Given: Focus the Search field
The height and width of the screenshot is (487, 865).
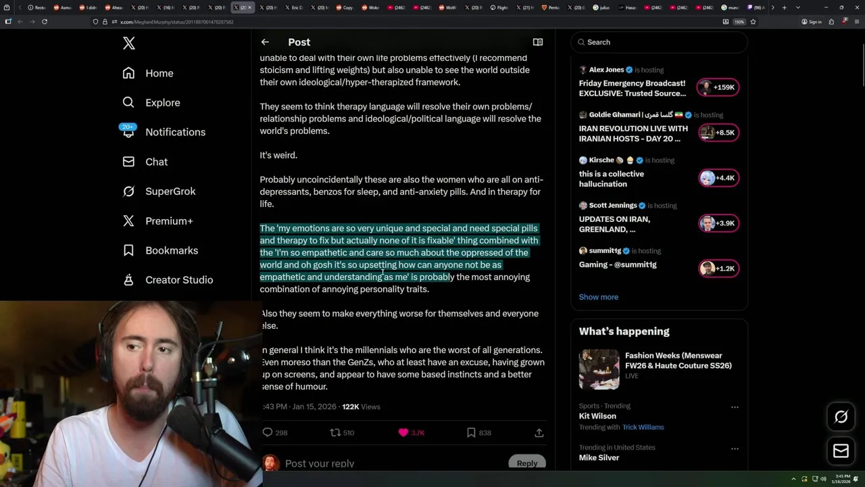Looking at the screenshot, I should pos(659,42).
